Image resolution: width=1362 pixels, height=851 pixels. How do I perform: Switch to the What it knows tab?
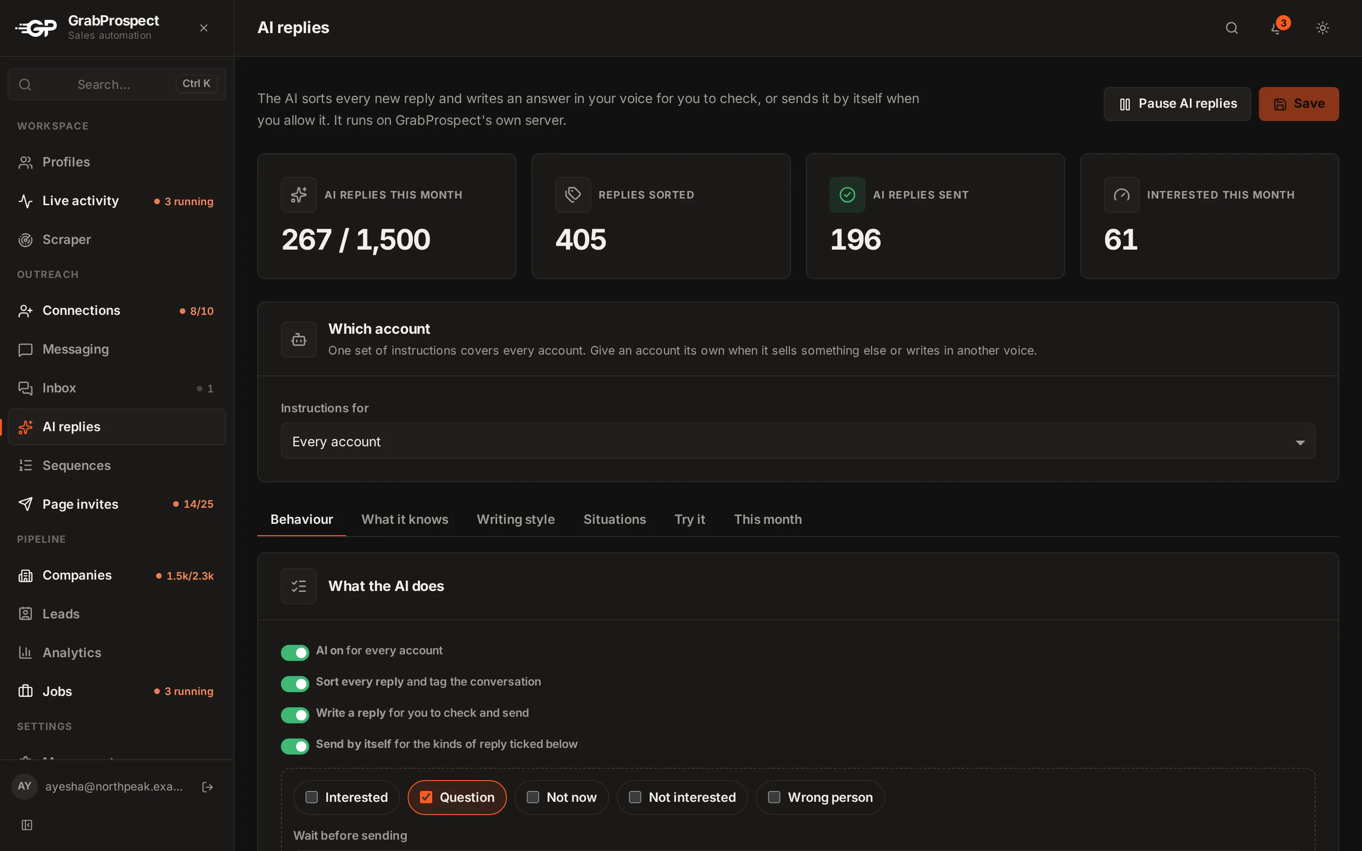(405, 520)
